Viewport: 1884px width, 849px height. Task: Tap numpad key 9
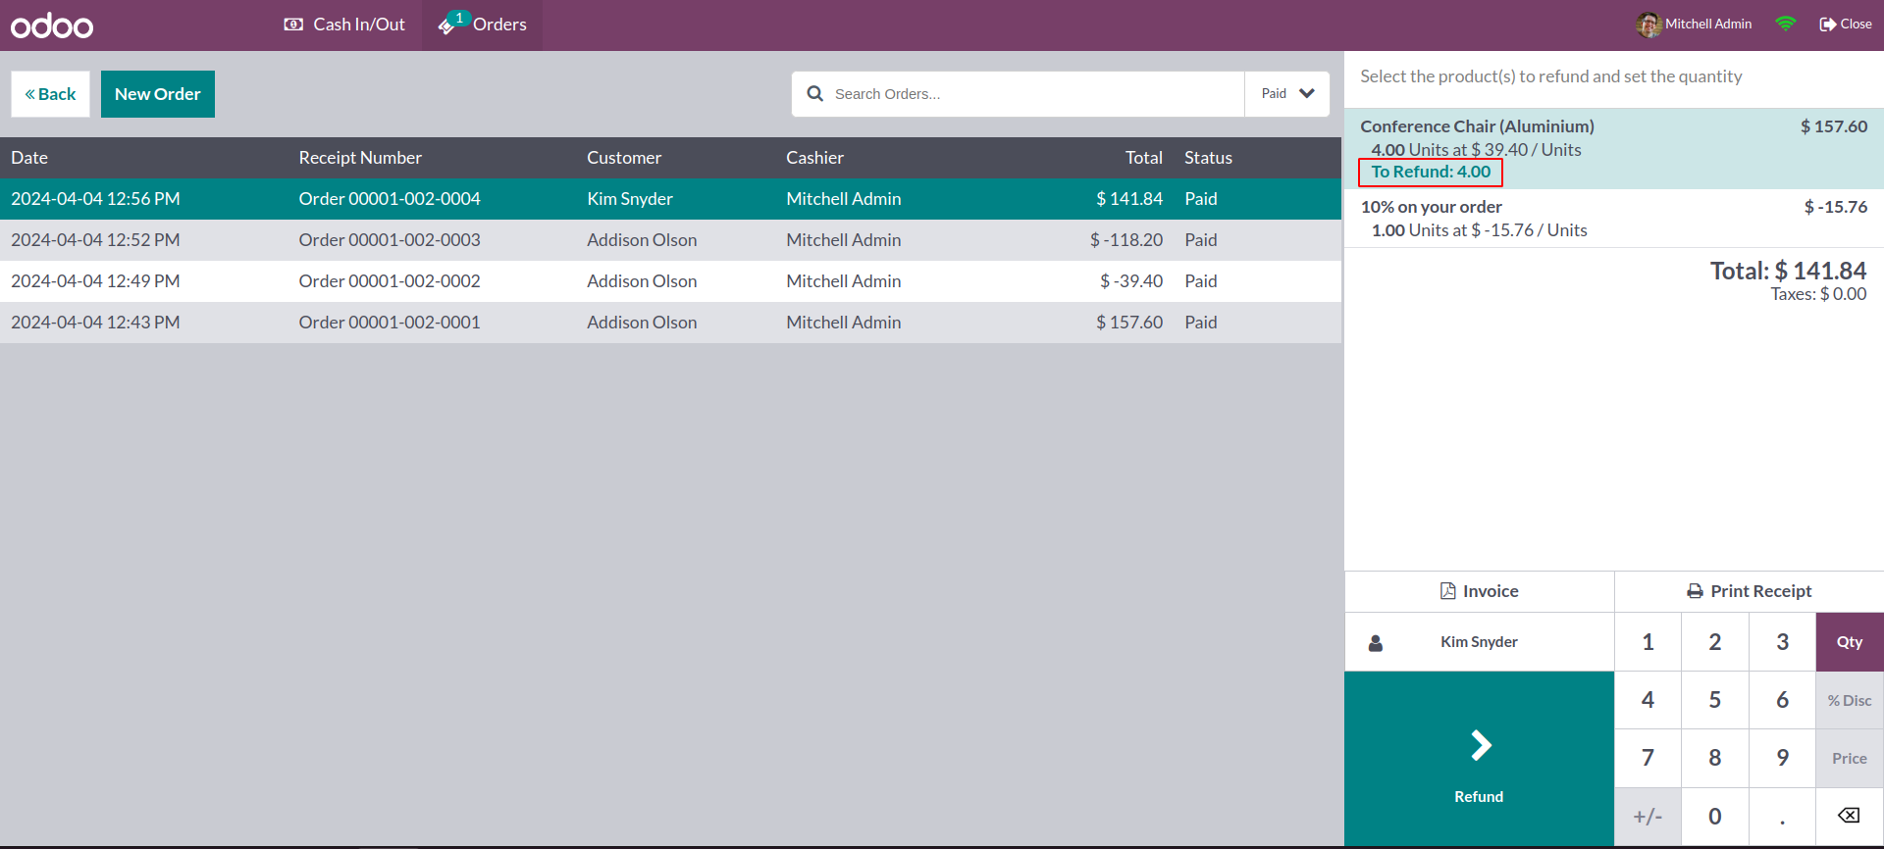(x=1783, y=758)
